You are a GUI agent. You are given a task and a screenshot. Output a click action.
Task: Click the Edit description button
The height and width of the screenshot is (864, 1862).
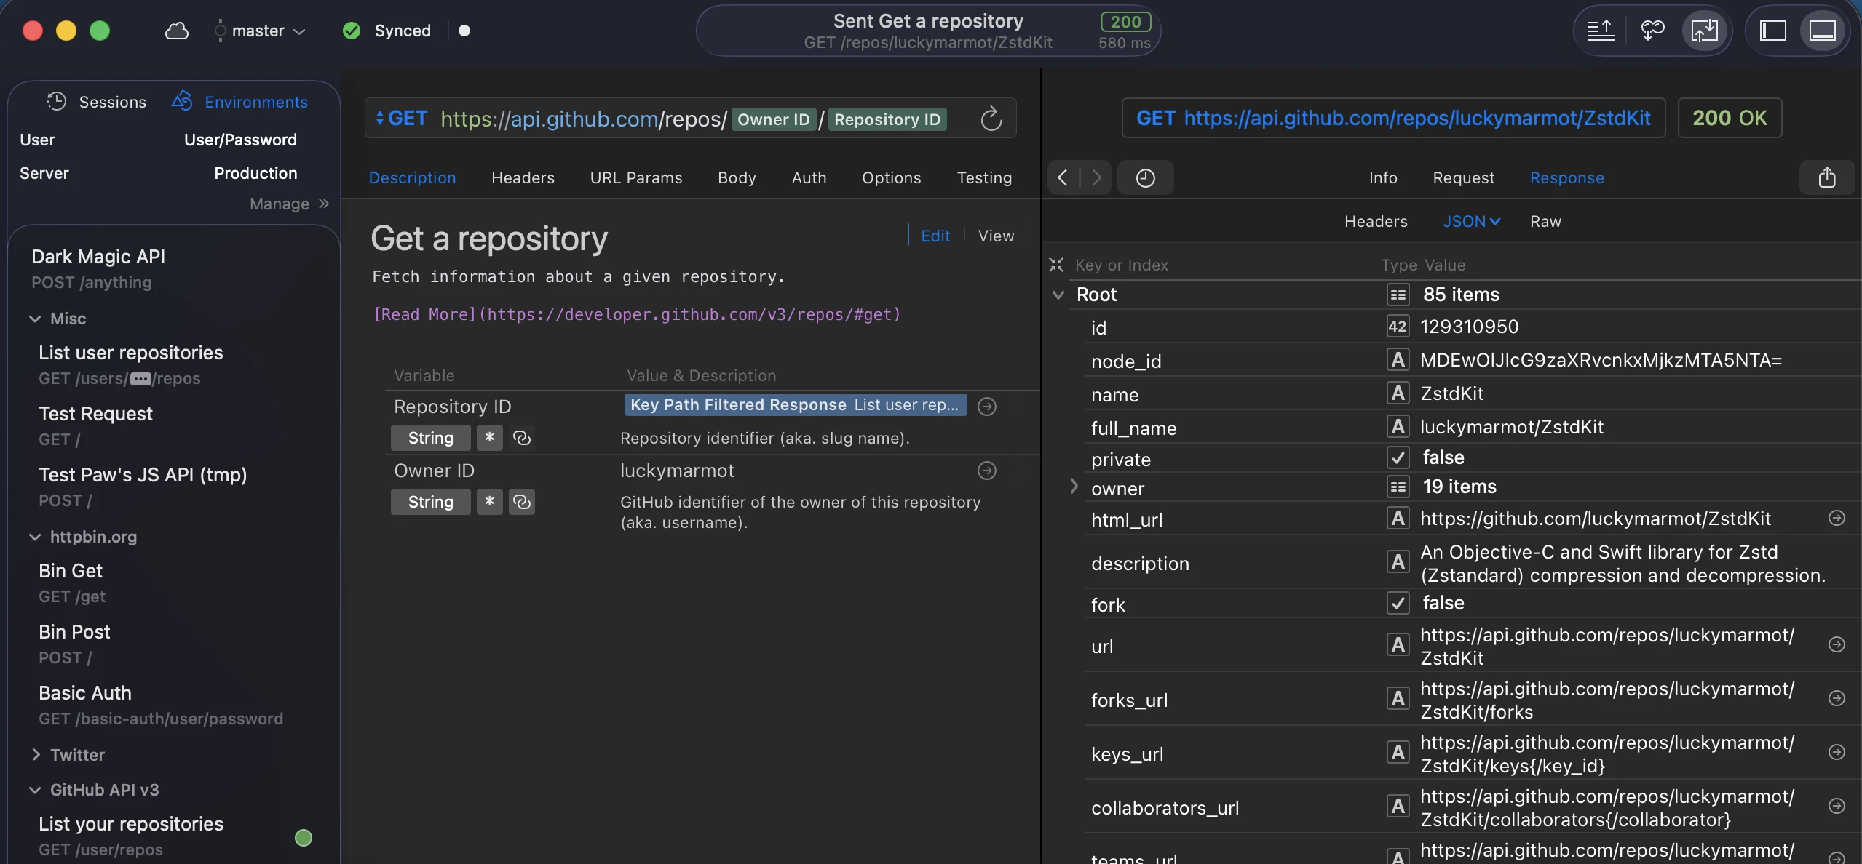coord(935,236)
